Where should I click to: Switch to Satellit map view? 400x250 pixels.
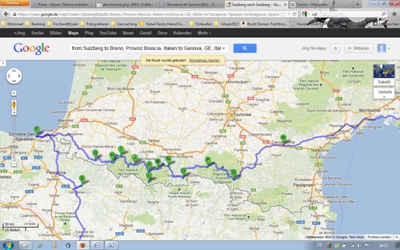click(x=384, y=75)
